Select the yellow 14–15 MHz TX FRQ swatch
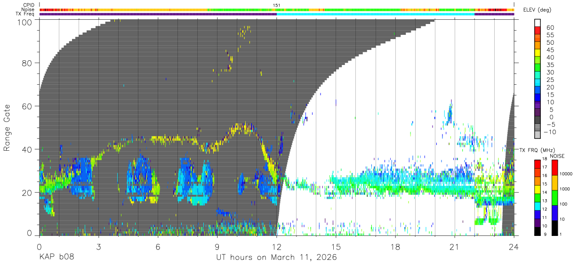 pyautogui.click(x=537, y=189)
